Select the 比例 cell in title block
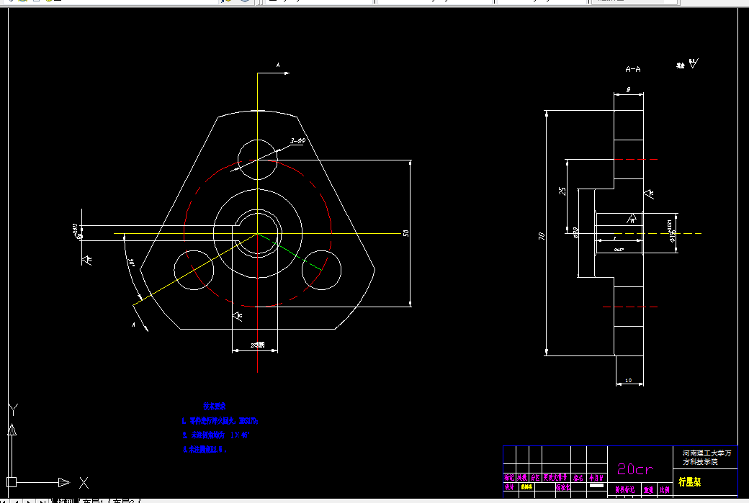 pyautogui.click(x=665, y=489)
